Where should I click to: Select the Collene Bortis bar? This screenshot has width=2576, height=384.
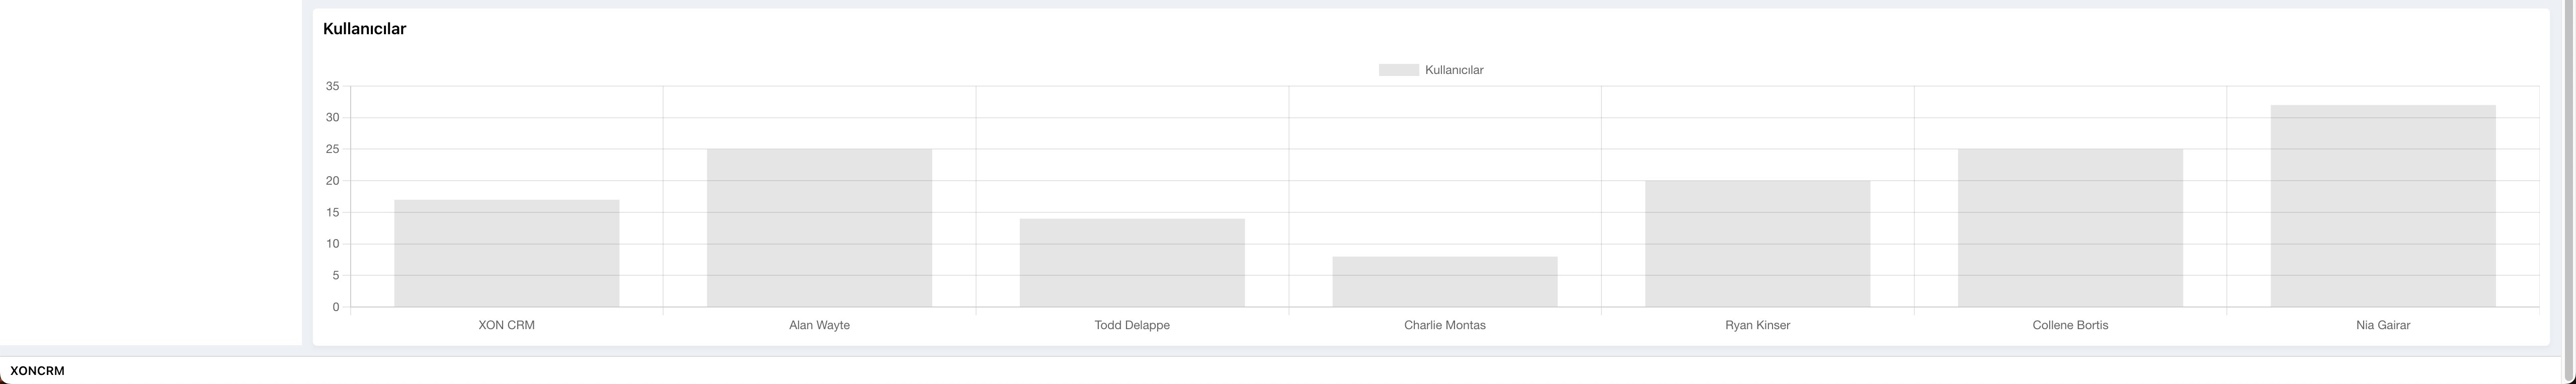[x=2070, y=228]
